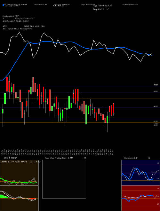Viewport: 160px width, 211px height.
Task: Click the blue 12 Day SMA legend swatch
Action: pos(3,5)
